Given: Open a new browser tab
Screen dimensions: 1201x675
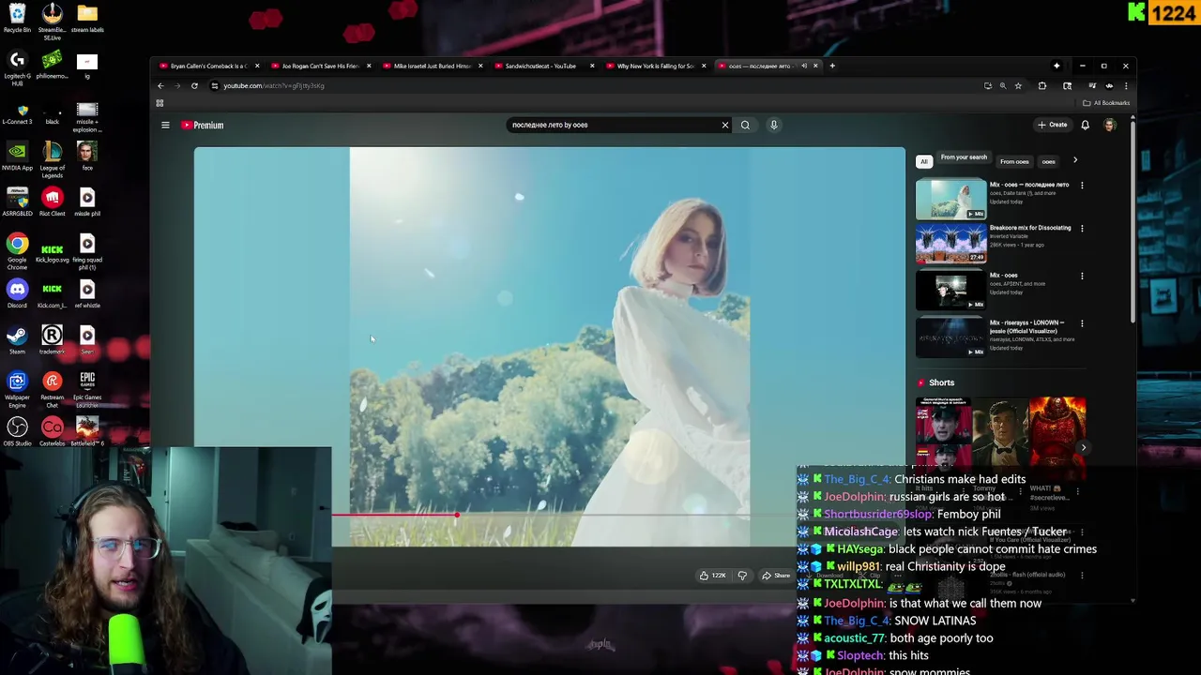Looking at the screenshot, I should pos(831,66).
